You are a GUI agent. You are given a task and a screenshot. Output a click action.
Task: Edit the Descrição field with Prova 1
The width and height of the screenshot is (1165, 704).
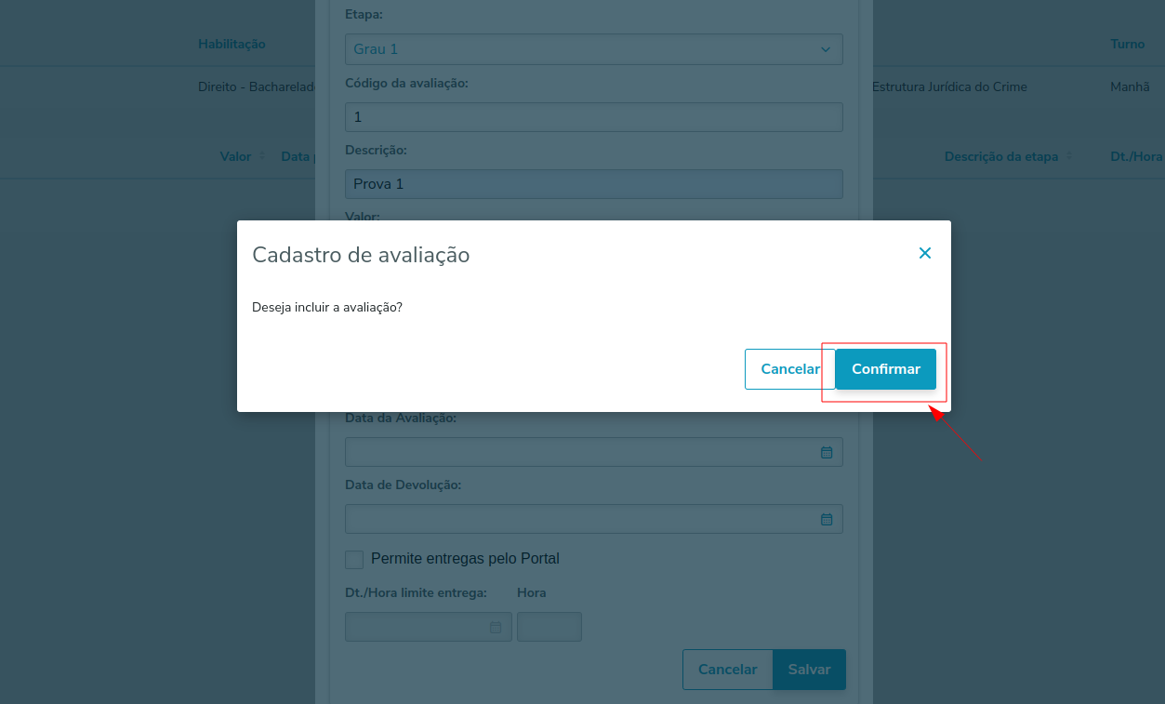point(593,184)
